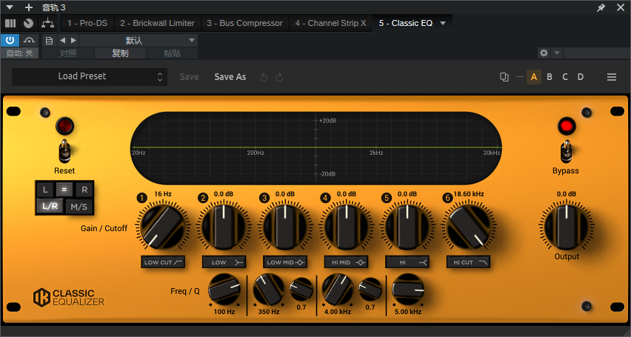Viewport: 631px width, 337px height.
Task: Flip the Reset toggle switch
Action: point(64,151)
